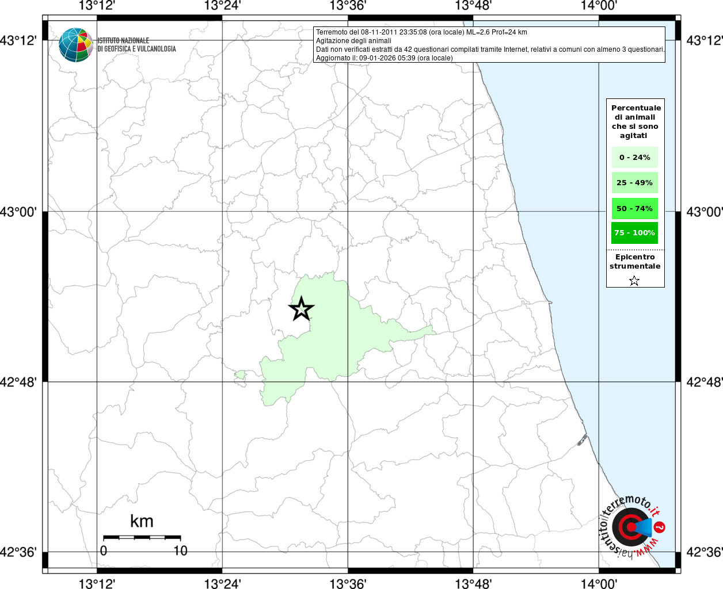Click bottom axis label 13°48'
The width and height of the screenshot is (723, 589).
pos(473,584)
